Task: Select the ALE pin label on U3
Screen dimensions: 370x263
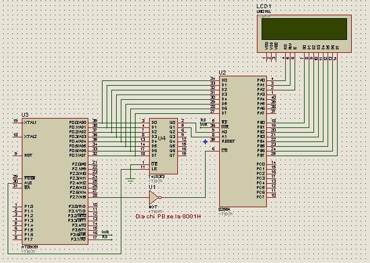Action: click(28, 183)
